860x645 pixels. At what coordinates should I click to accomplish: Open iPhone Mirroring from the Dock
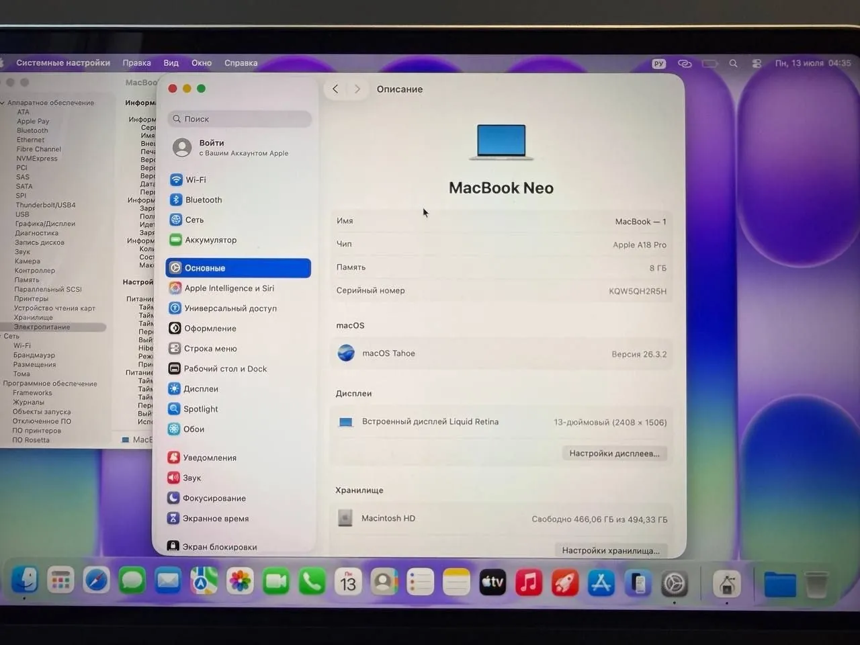pos(638,583)
